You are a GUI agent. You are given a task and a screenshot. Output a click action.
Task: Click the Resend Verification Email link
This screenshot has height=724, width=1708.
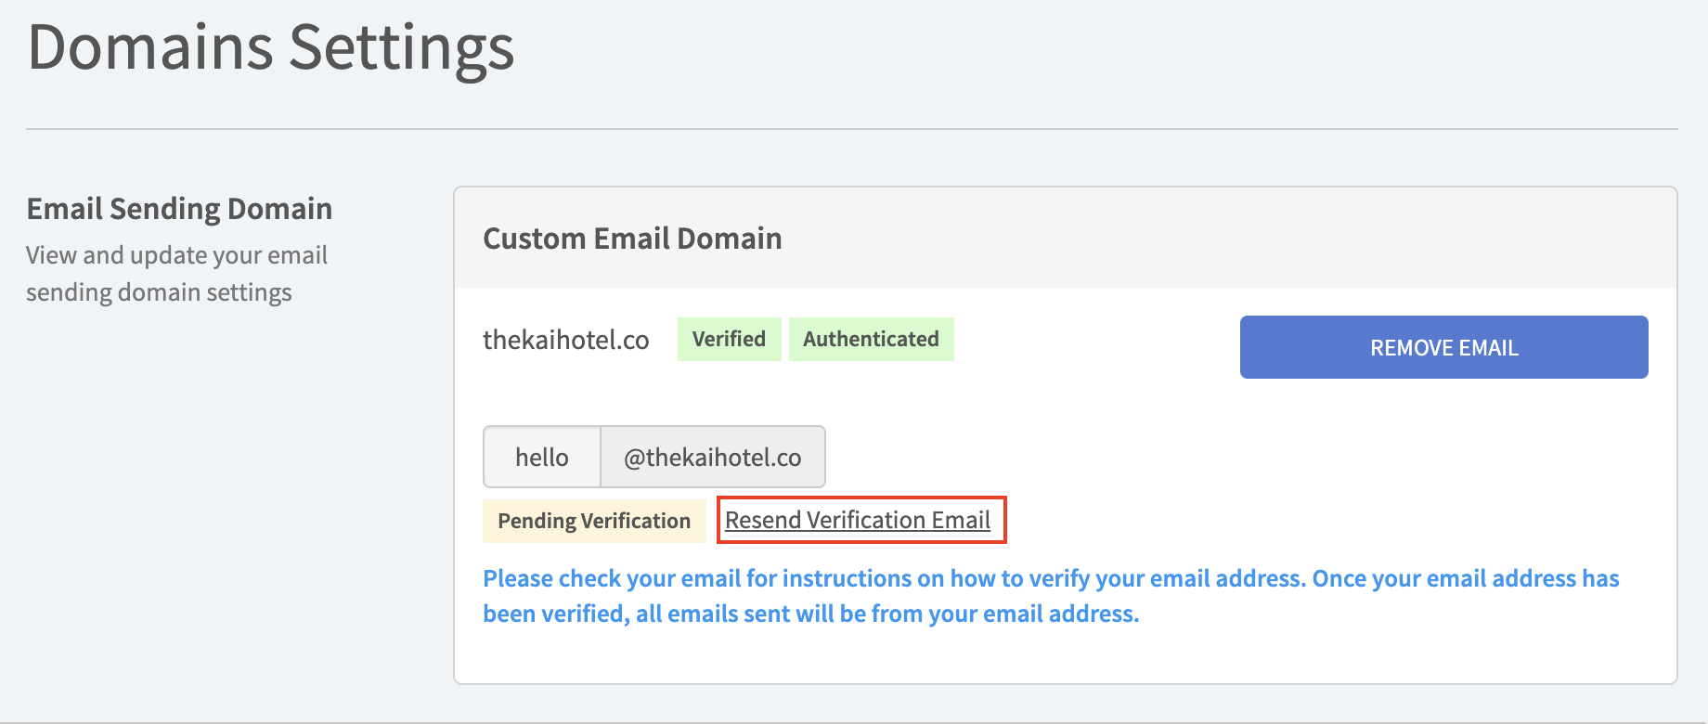pos(858,520)
